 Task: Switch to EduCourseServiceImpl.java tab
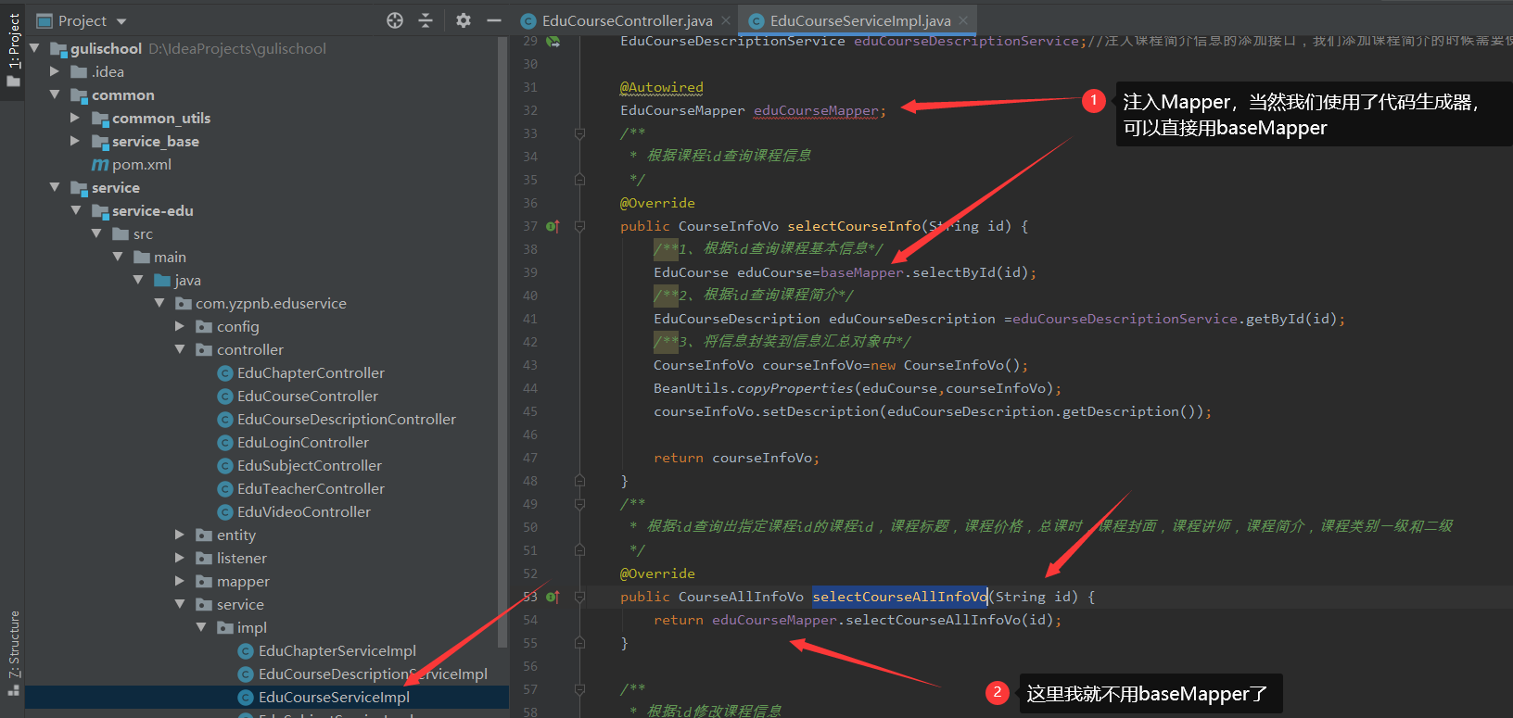[x=859, y=20]
